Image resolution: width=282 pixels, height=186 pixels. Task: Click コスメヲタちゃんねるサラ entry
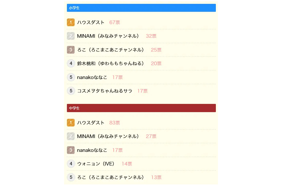[x=105, y=91]
